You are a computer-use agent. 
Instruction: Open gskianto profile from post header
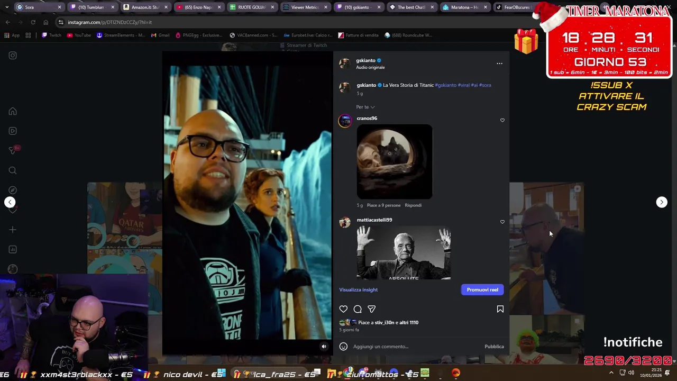[x=365, y=60]
